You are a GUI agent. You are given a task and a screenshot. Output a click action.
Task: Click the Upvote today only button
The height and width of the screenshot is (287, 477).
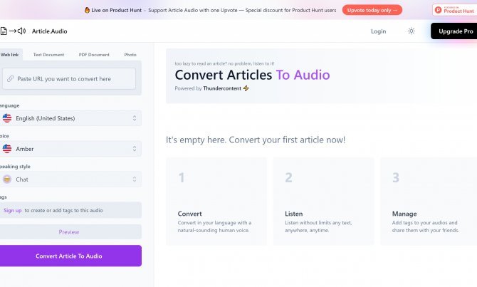coord(372,10)
